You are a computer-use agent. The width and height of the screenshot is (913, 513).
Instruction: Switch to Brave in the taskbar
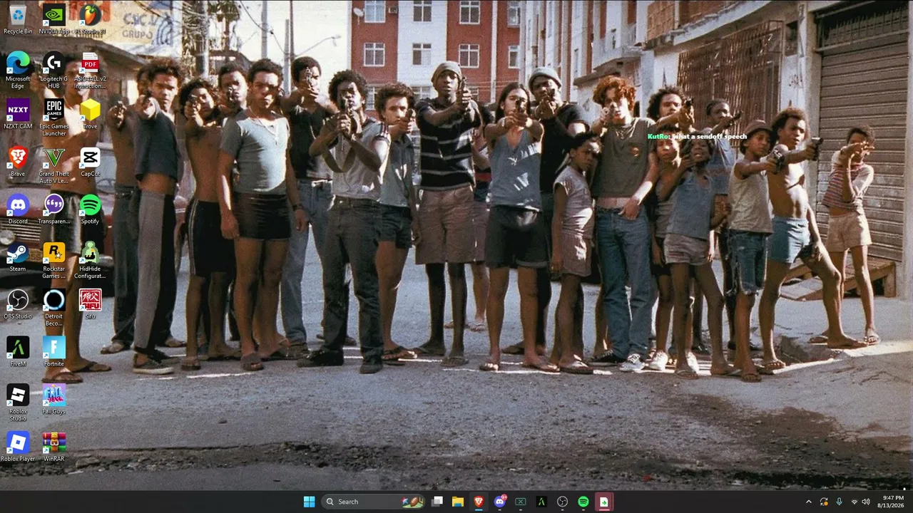[479, 502]
